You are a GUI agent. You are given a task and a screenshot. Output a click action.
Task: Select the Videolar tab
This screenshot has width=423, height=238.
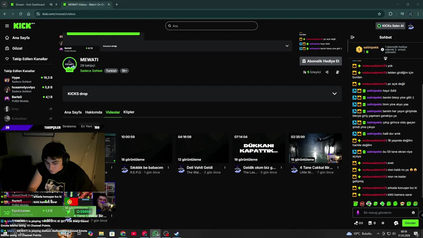113,112
